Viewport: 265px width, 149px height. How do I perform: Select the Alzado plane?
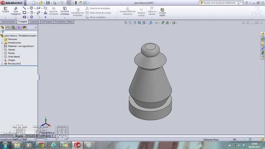(10, 50)
